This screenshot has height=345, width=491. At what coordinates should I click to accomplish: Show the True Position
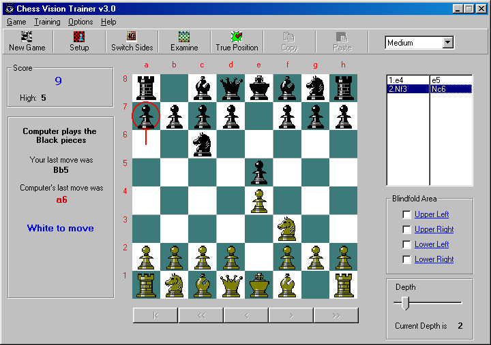click(x=237, y=42)
